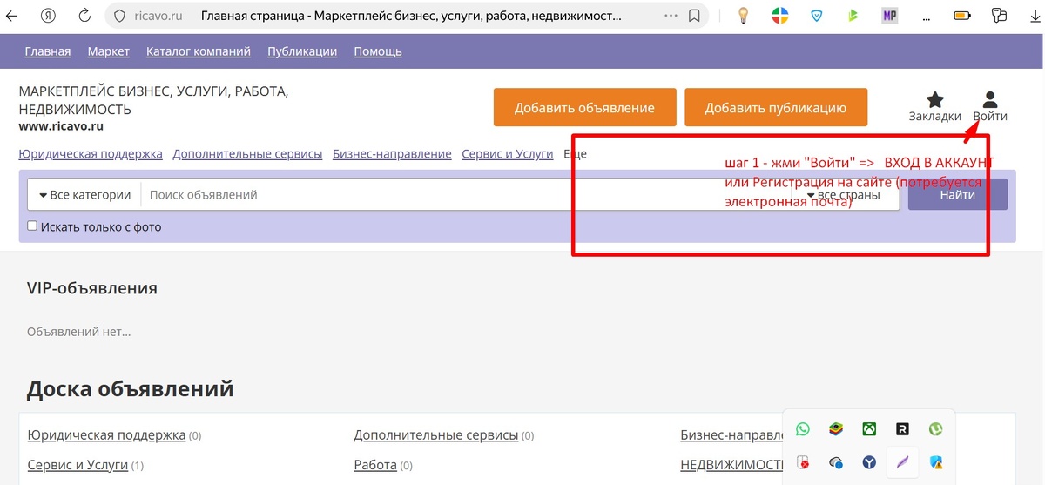
Task: Open the four-color circle extension icon
Action: point(780,15)
